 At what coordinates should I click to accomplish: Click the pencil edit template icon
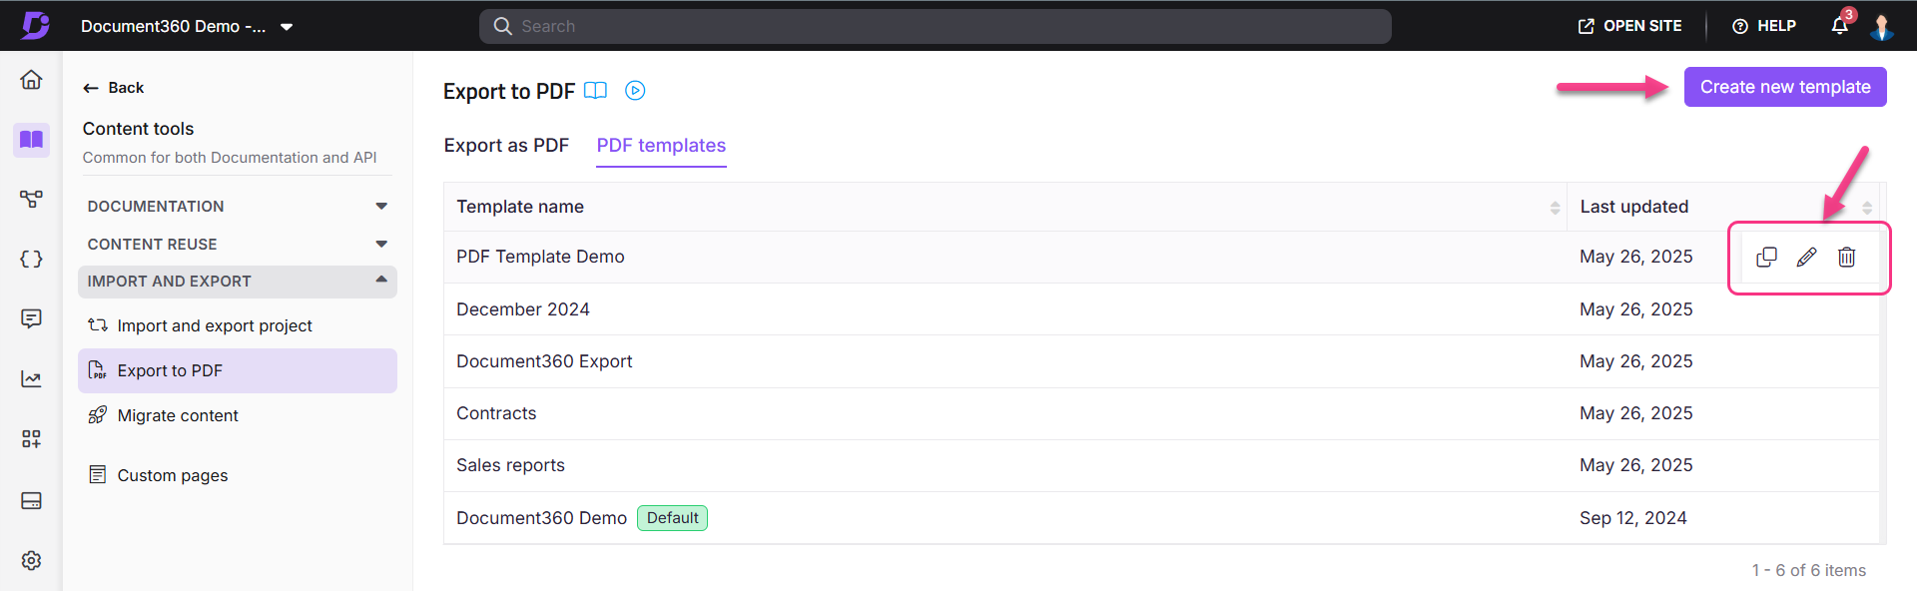(x=1806, y=258)
